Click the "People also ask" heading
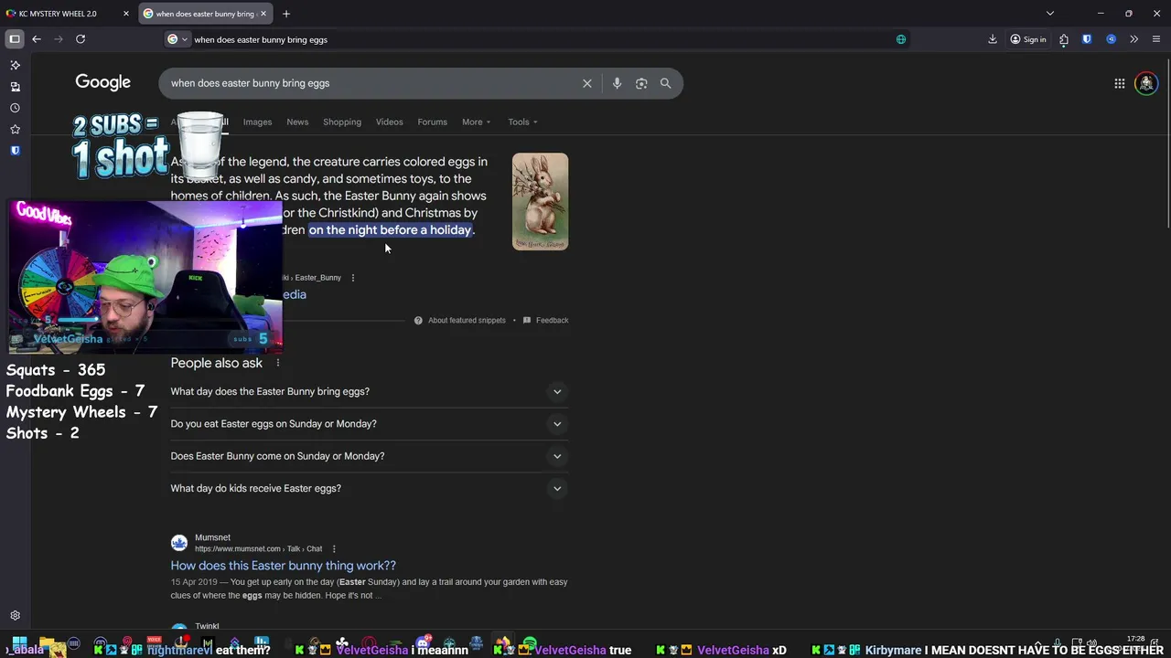 (x=217, y=363)
